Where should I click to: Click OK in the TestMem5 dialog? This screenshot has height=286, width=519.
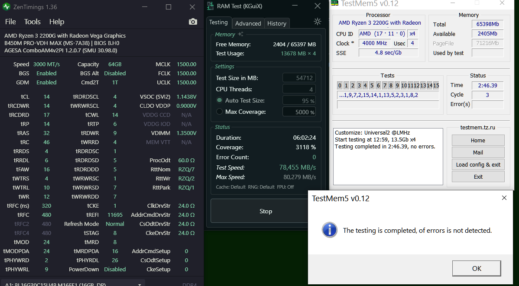tap(476, 268)
